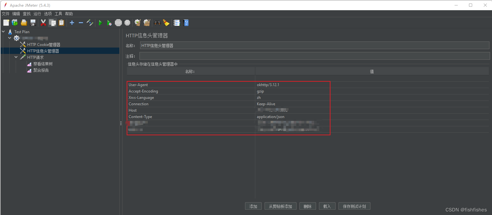Click the Accept-Encoding name cell
Viewport: 492px width, 215px height.
[x=191, y=91]
